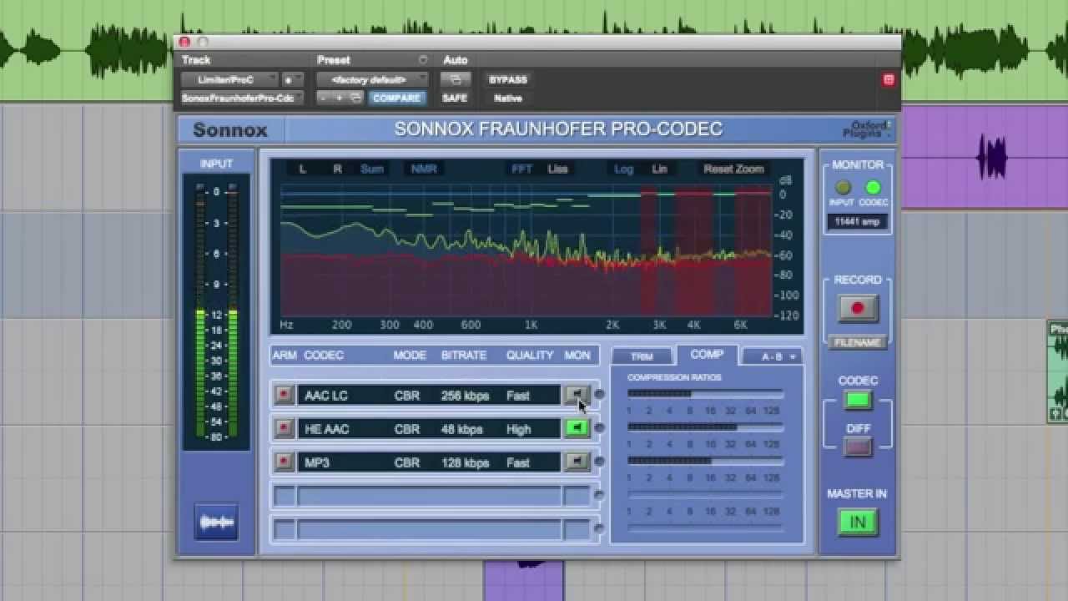
Task: Switch monitor to CODEC indicator
Action: 874,188
